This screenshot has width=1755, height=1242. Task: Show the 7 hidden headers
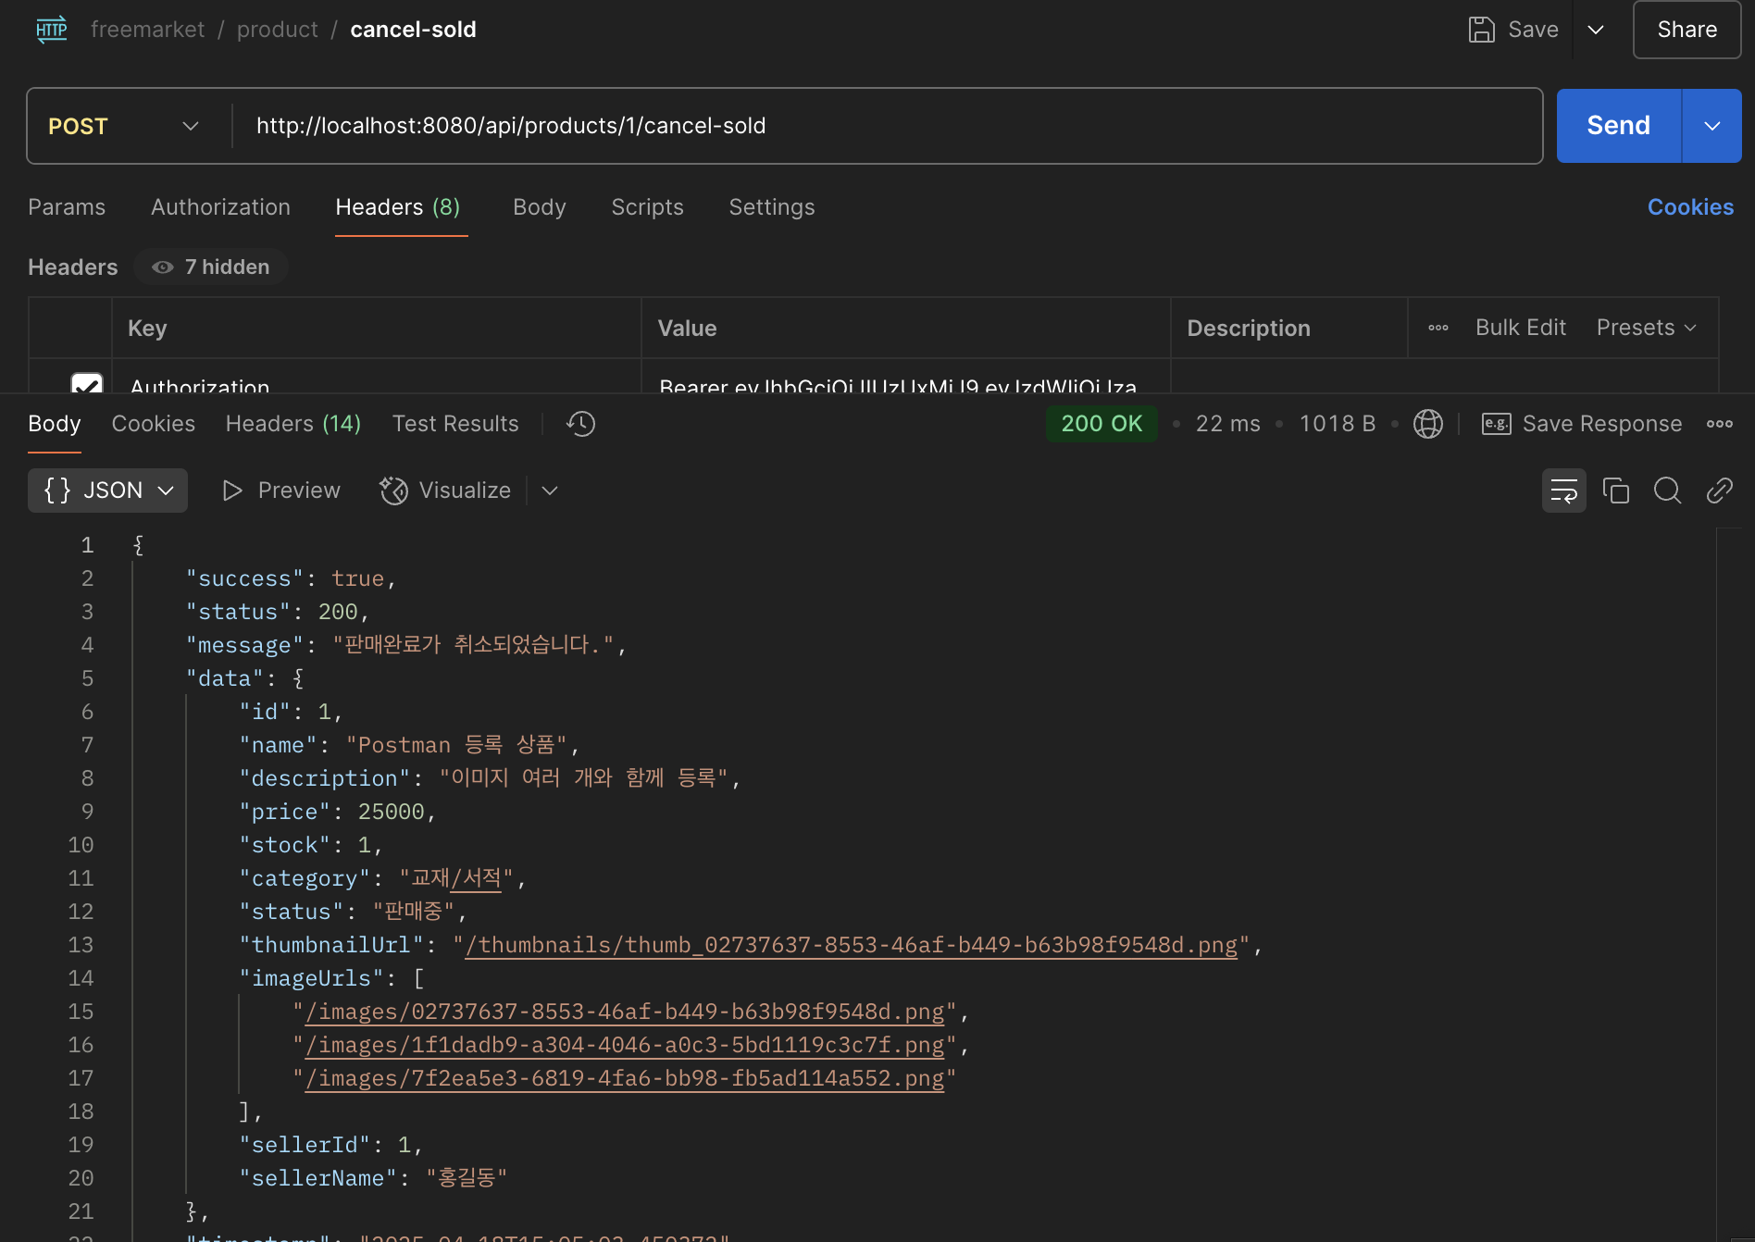tap(211, 267)
